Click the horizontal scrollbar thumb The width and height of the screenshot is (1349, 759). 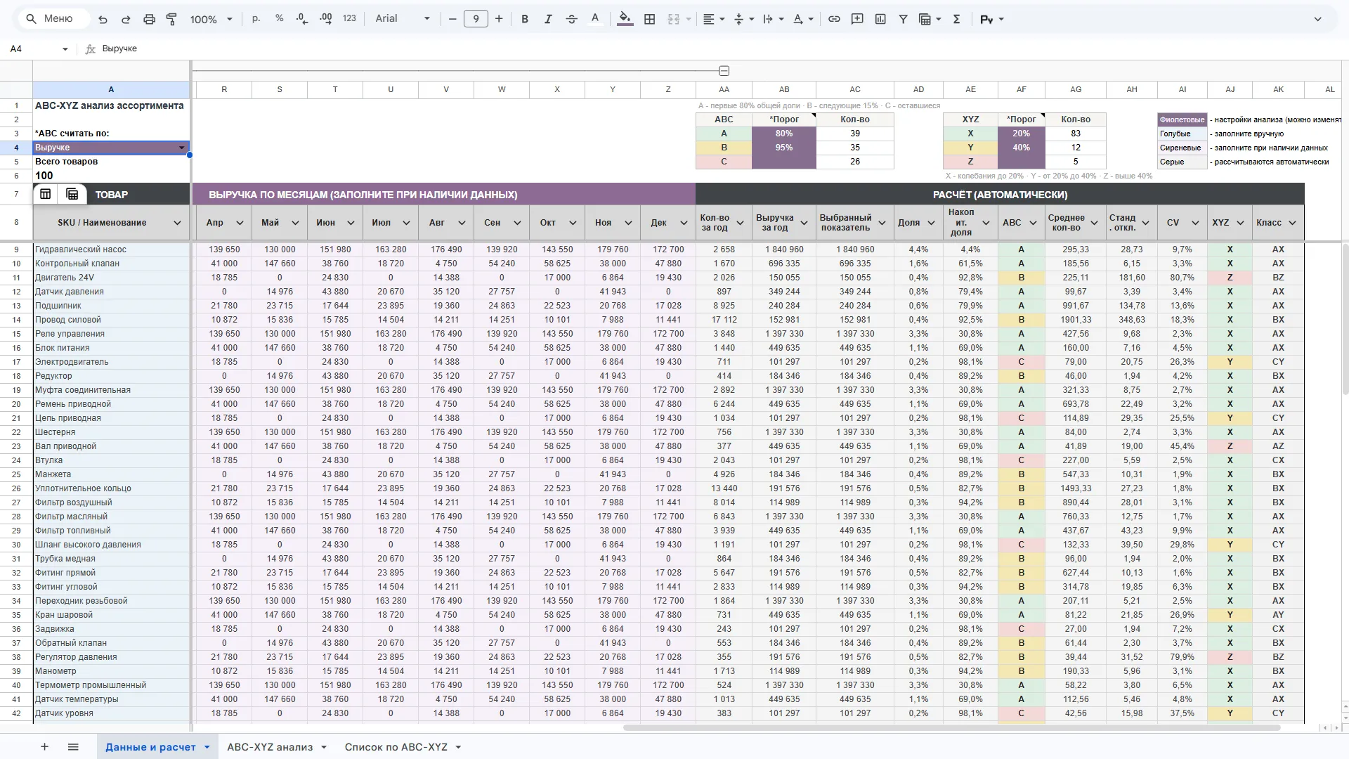point(952,727)
